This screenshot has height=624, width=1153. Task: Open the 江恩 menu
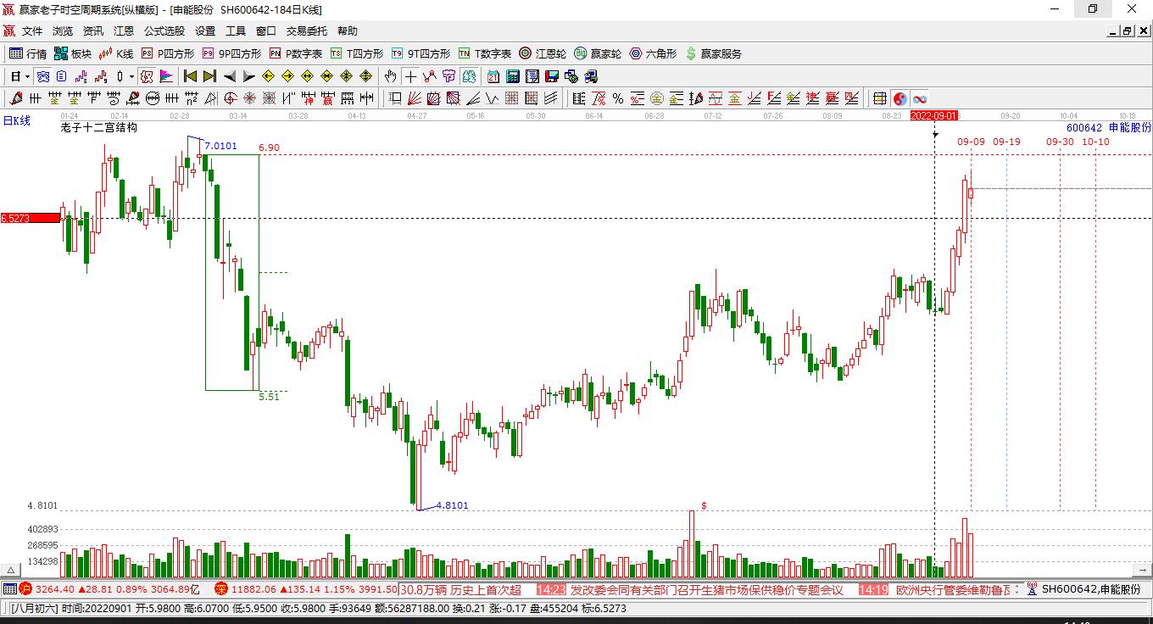(x=124, y=31)
